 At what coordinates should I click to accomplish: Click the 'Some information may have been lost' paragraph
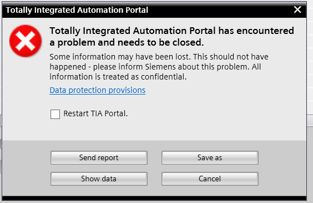tap(159, 67)
